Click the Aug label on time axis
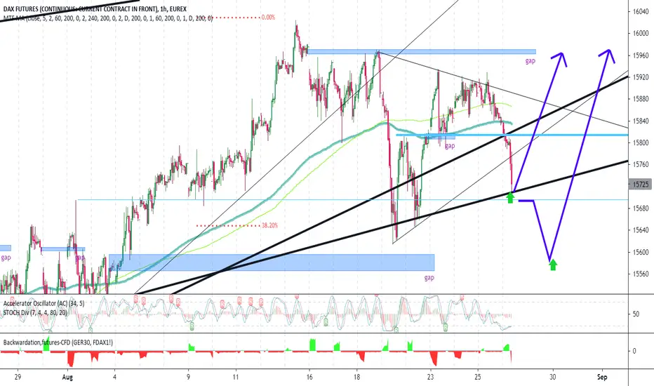Screen dimensions: 654x386 pyautogui.click(x=67, y=378)
